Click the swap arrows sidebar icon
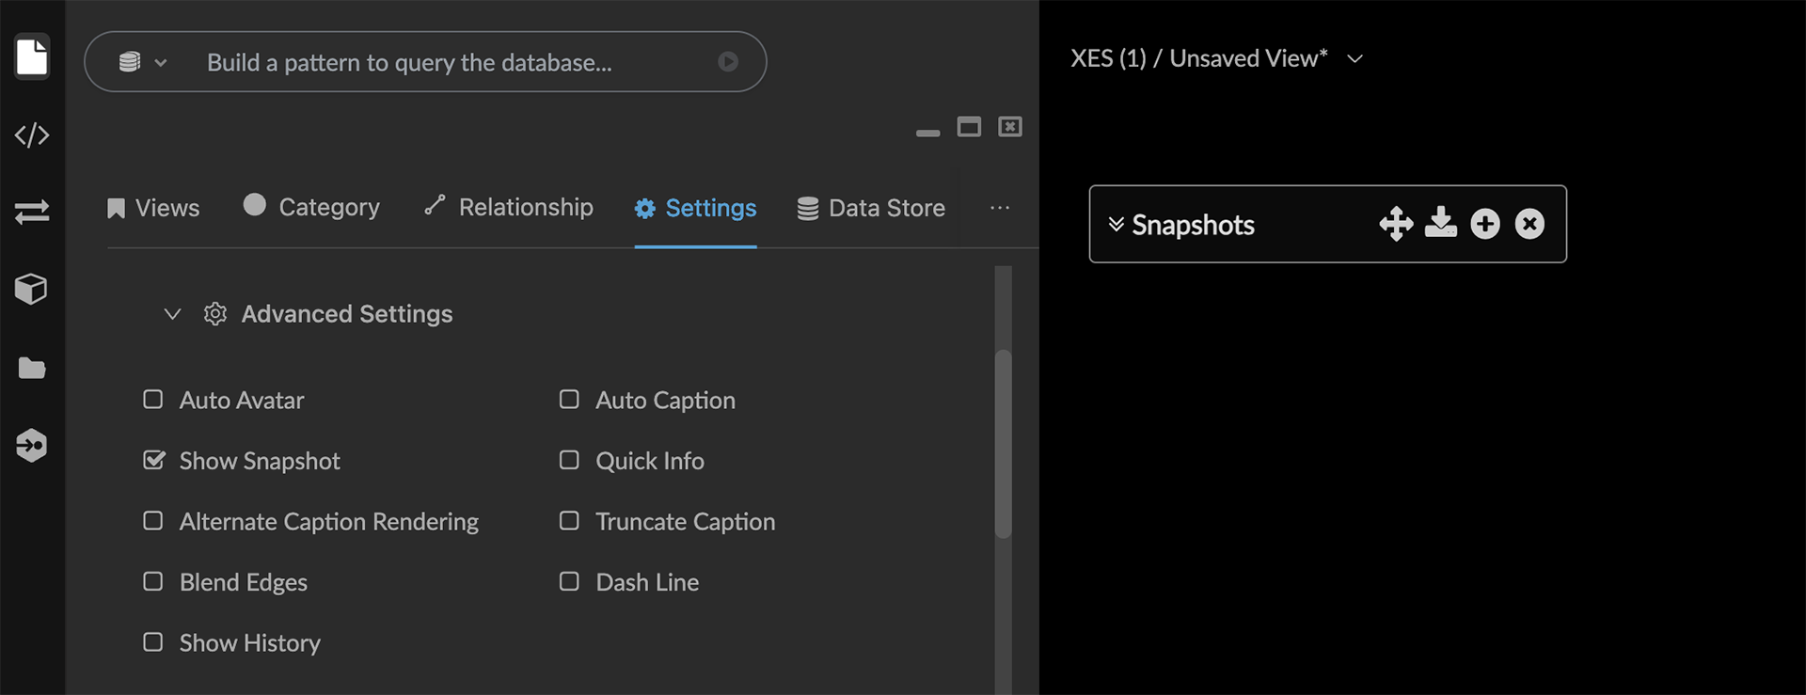The height and width of the screenshot is (695, 1806). (x=32, y=212)
